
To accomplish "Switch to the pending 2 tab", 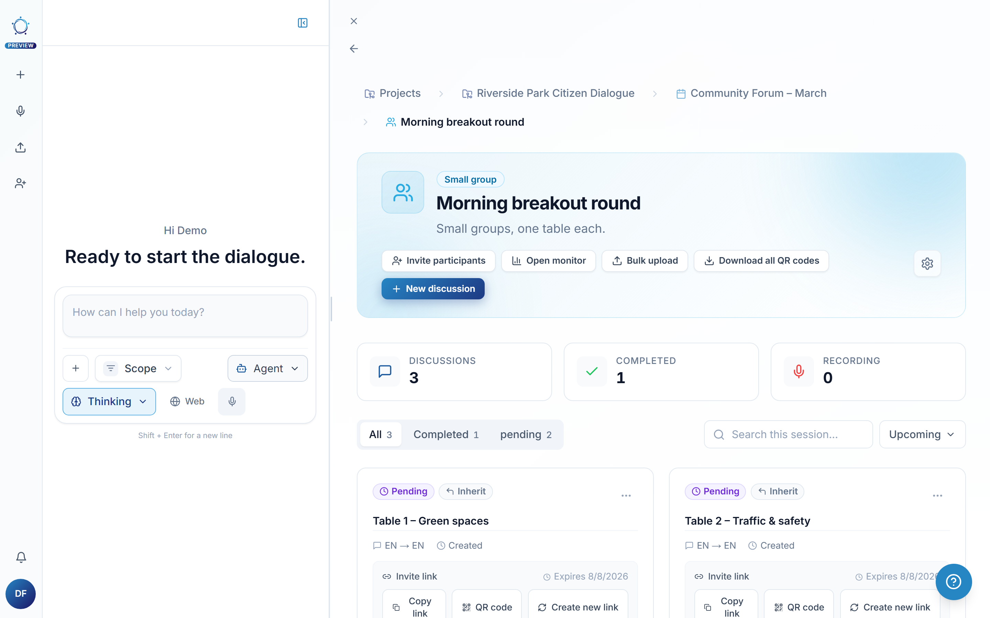I will (526, 434).
